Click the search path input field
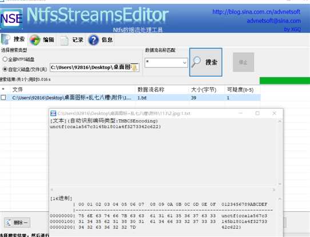 click(94, 68)
